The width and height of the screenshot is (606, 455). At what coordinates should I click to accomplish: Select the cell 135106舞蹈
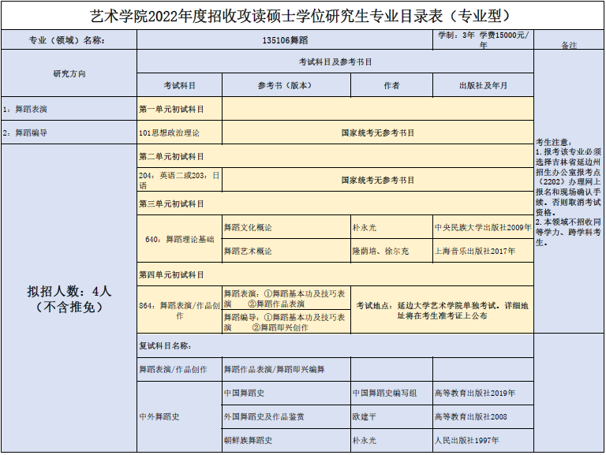[x=285, y=39]
